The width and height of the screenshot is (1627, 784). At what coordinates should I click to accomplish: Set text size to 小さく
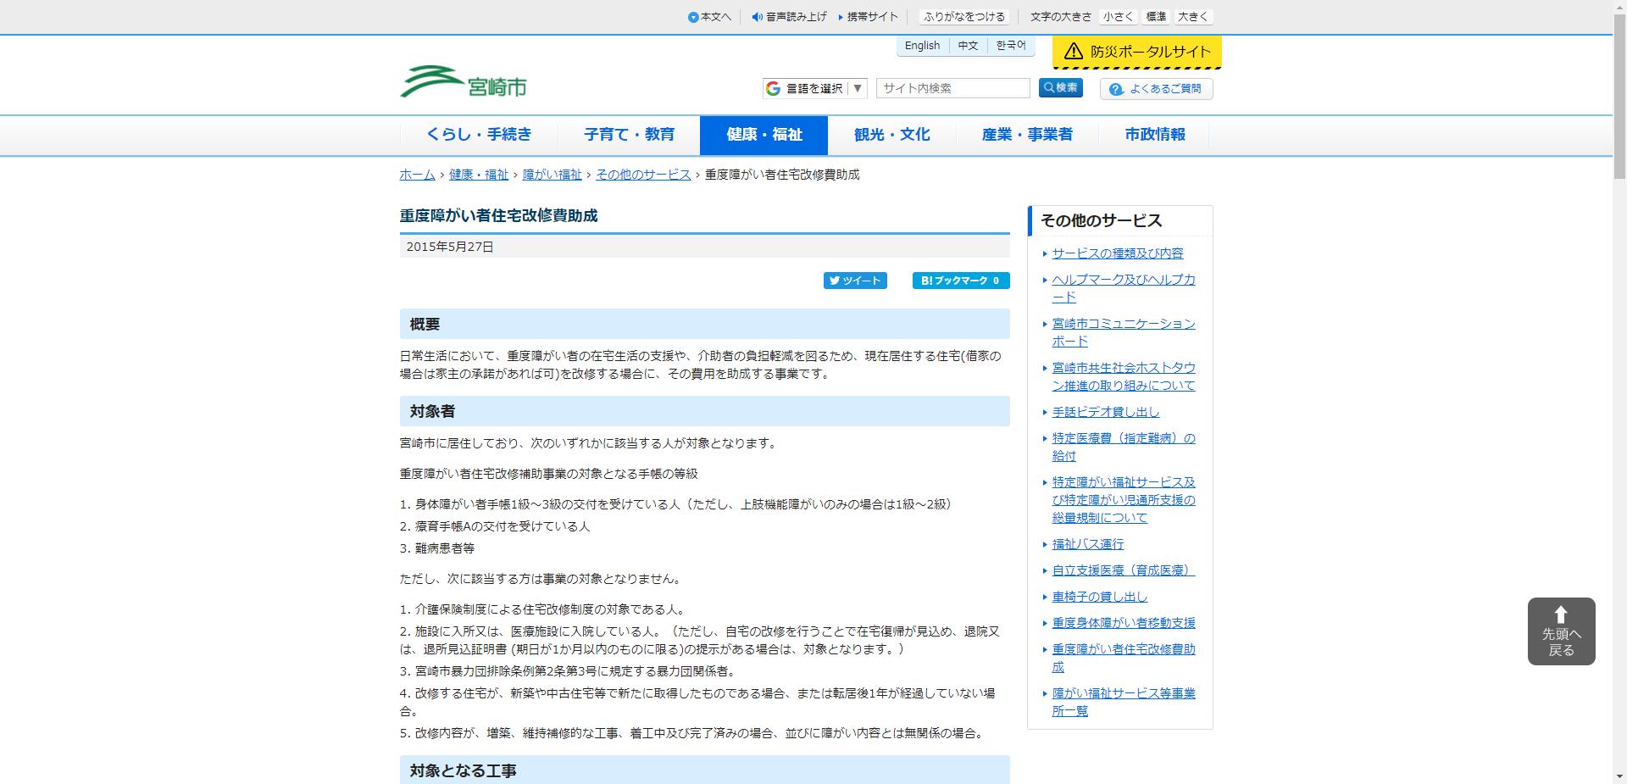[x=1117, y=15]
